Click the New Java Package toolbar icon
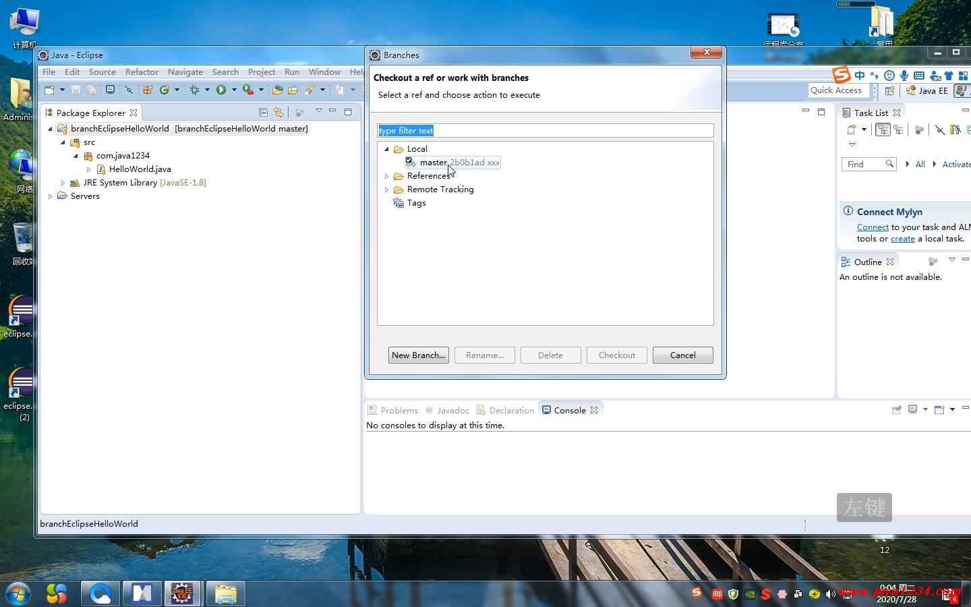971x607 pixels. pyautogui.click(x=147, y=90)
